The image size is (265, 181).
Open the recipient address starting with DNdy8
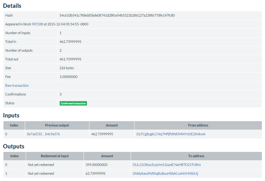click(x=165, y=173)
